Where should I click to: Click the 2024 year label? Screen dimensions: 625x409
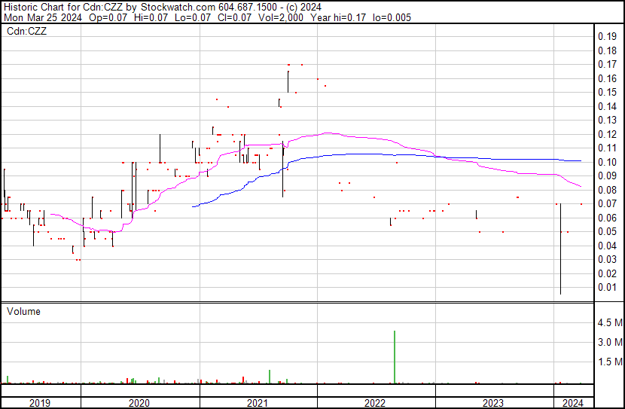[572, 403]
